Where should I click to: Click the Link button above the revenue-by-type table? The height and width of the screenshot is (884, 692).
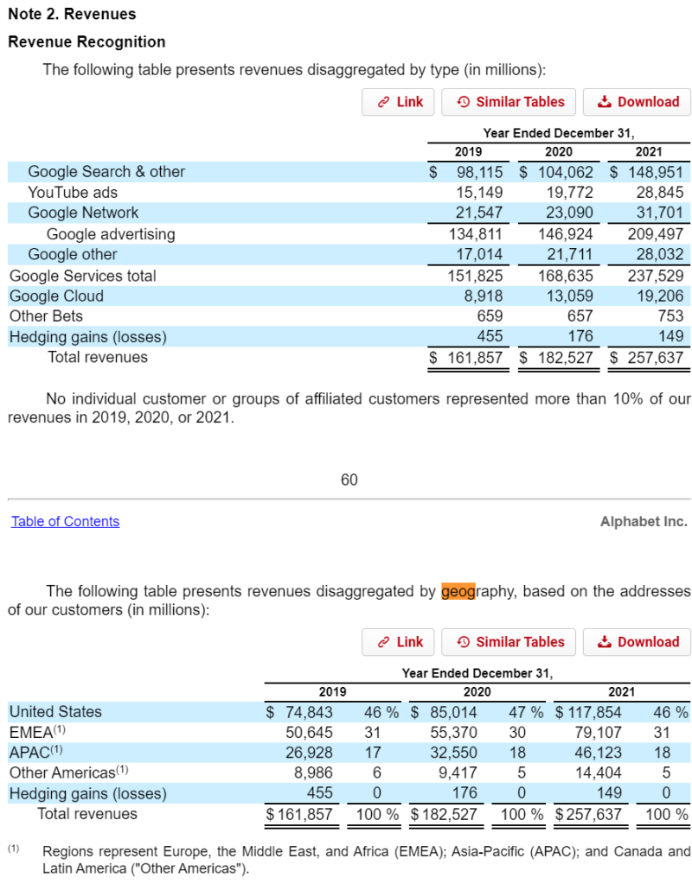(x=398, y=102)
